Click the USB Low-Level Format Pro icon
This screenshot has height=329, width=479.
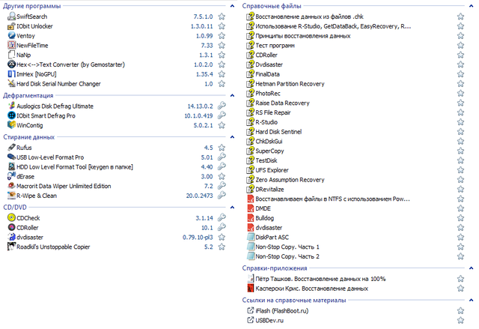tap(11, 157)
